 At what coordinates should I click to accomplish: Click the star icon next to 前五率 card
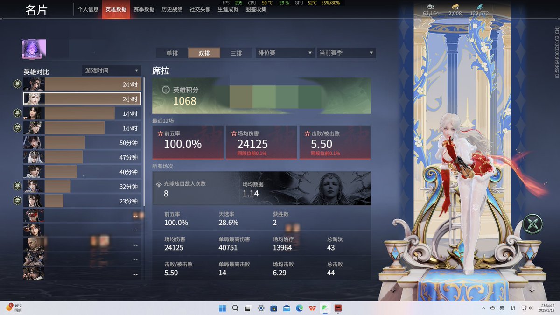[160, 133]
